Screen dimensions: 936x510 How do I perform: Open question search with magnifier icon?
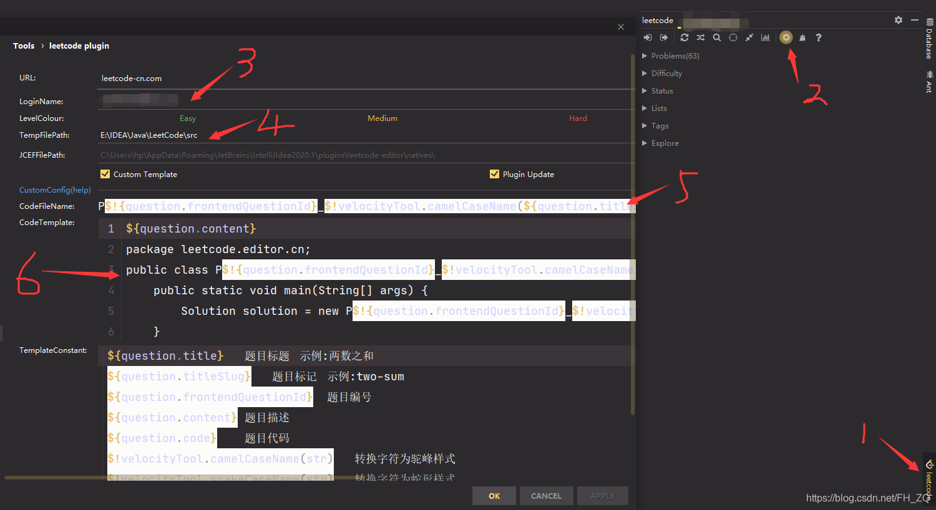tap(716, 37)
